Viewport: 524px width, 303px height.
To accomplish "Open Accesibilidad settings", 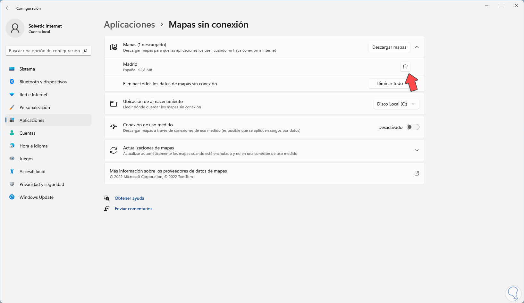I will [32, 172].
